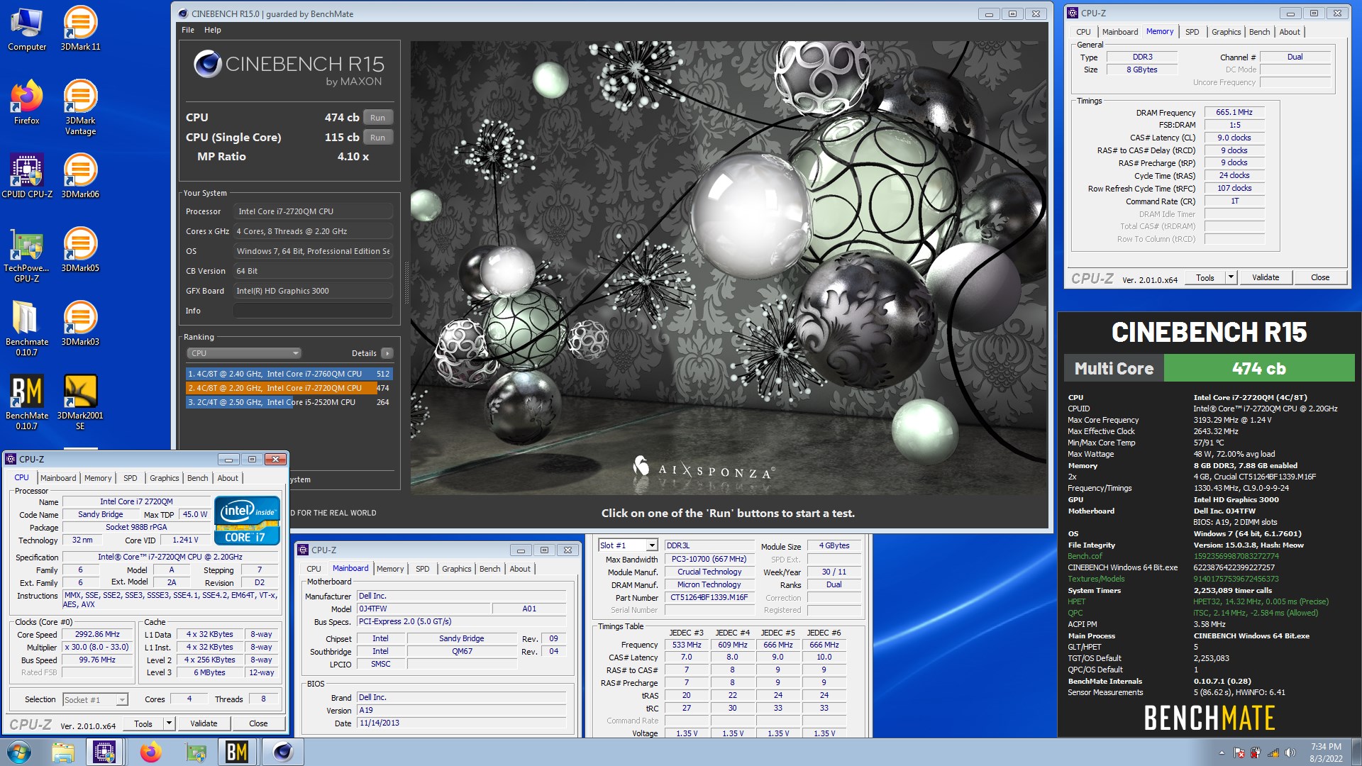Open the Computer desktop icon
The width and height of the screenshot is (1362, 766).
pos(27,29)
